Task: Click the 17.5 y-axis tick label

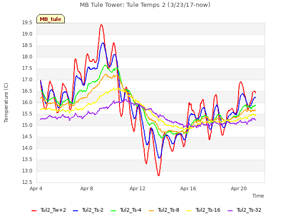Action: point(27,68)
